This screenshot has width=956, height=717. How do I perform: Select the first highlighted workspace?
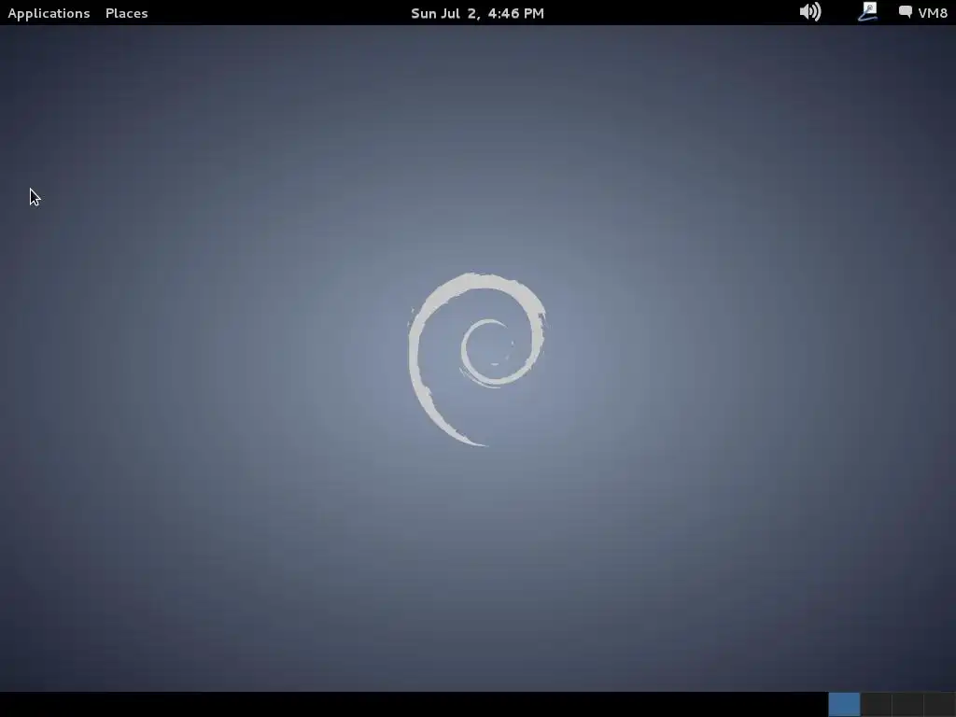point(844,704)
